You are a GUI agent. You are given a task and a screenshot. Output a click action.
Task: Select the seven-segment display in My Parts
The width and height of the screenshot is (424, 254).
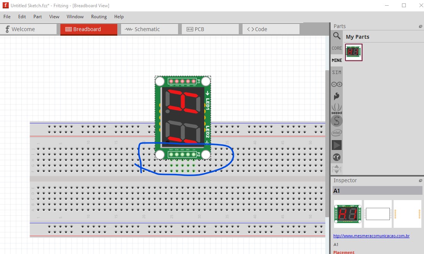pyautogui.click(x=353, y=52)
